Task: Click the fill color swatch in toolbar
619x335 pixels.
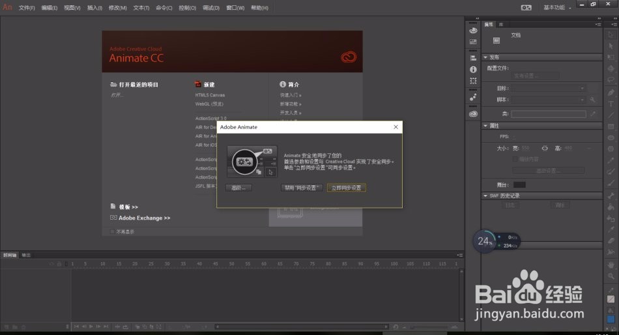Action: click(x=611, y=319)
